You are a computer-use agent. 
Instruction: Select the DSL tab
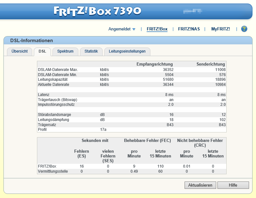pos(42,51)
